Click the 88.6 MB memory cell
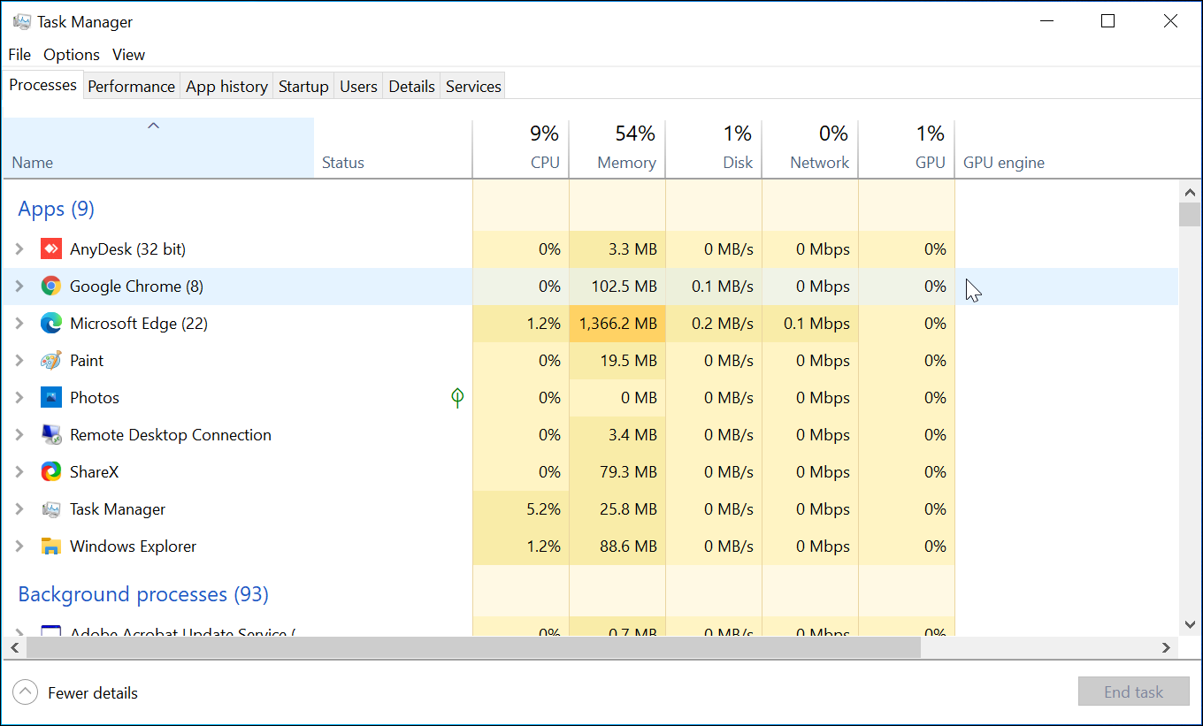This screenshot has height=726, width=1203. (x=617, y=546)
